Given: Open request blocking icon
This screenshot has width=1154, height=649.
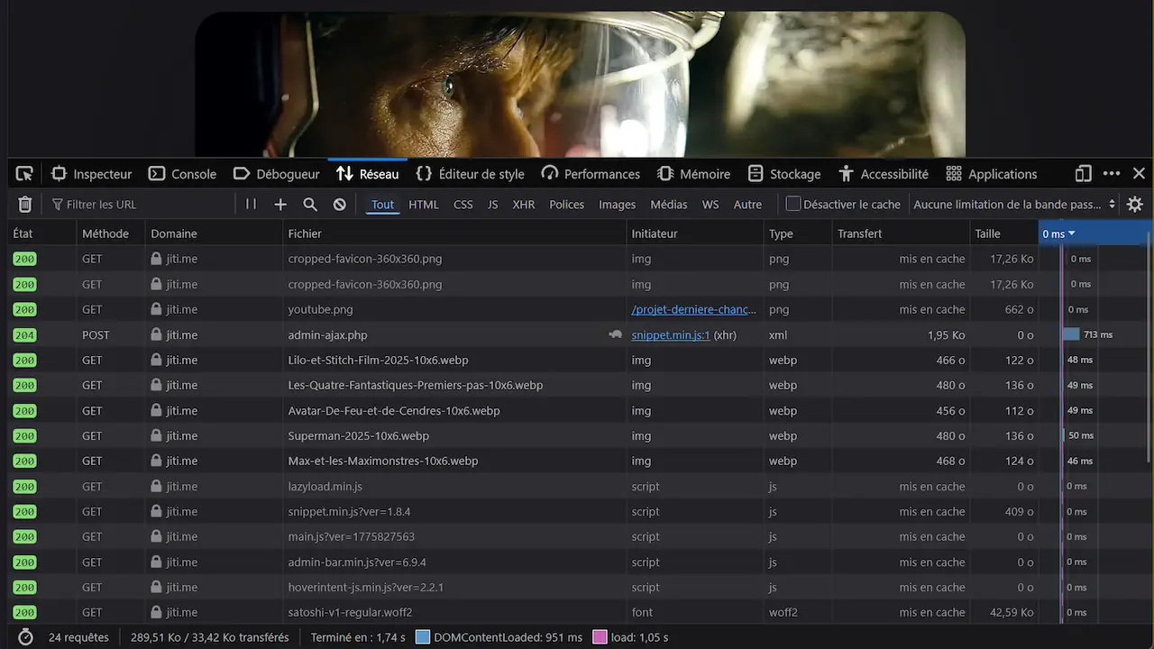Looking at the screenshot, I should 339,205.
